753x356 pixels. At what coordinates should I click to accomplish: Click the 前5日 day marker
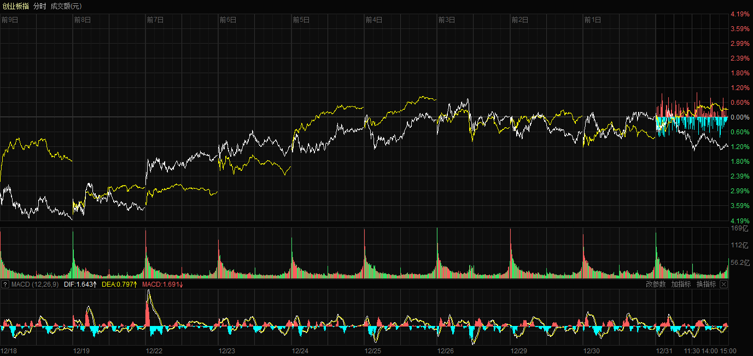pos(301,20)
